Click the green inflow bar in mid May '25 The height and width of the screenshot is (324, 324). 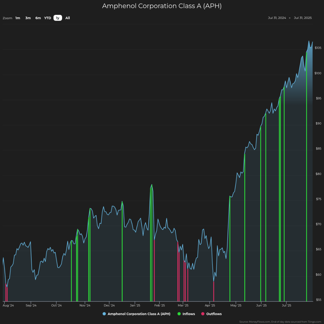245,228
